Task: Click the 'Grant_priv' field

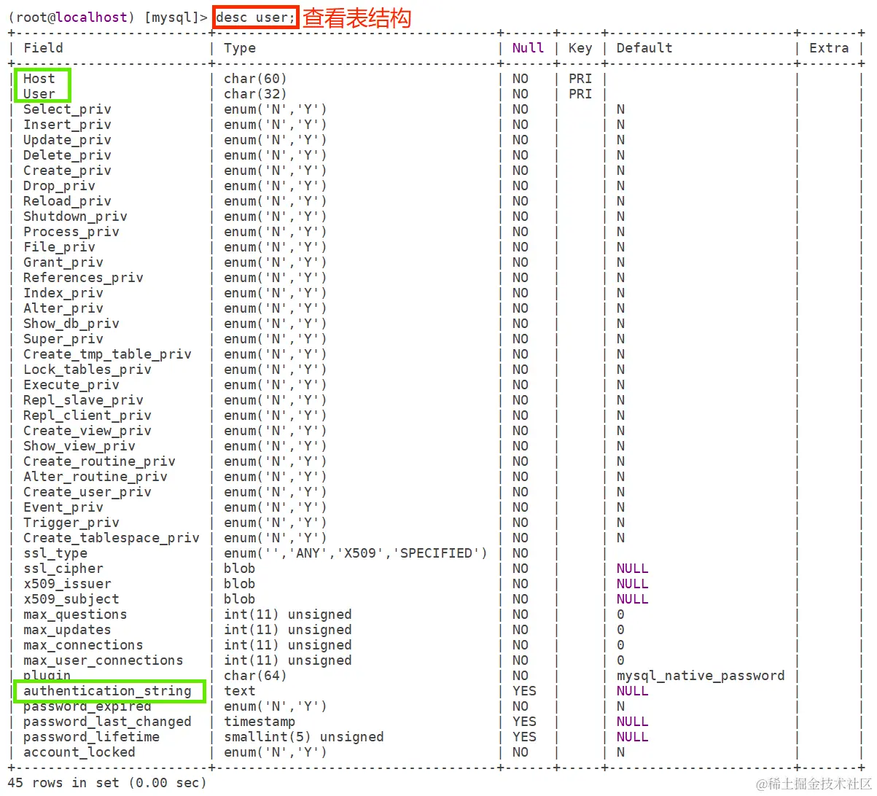Action: pos(63,262)
